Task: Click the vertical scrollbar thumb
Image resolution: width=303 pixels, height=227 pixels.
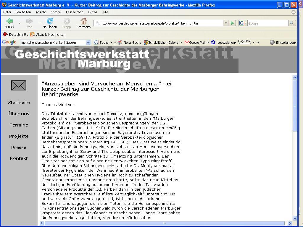Action: tap(295, 106)
